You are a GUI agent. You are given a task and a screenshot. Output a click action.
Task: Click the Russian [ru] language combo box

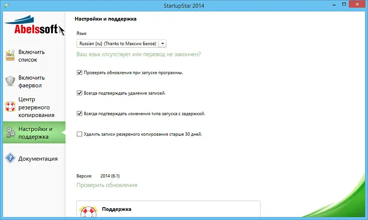tap(121, 44)
